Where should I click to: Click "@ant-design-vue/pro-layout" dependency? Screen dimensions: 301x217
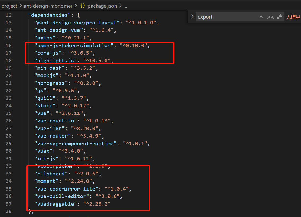77,23
